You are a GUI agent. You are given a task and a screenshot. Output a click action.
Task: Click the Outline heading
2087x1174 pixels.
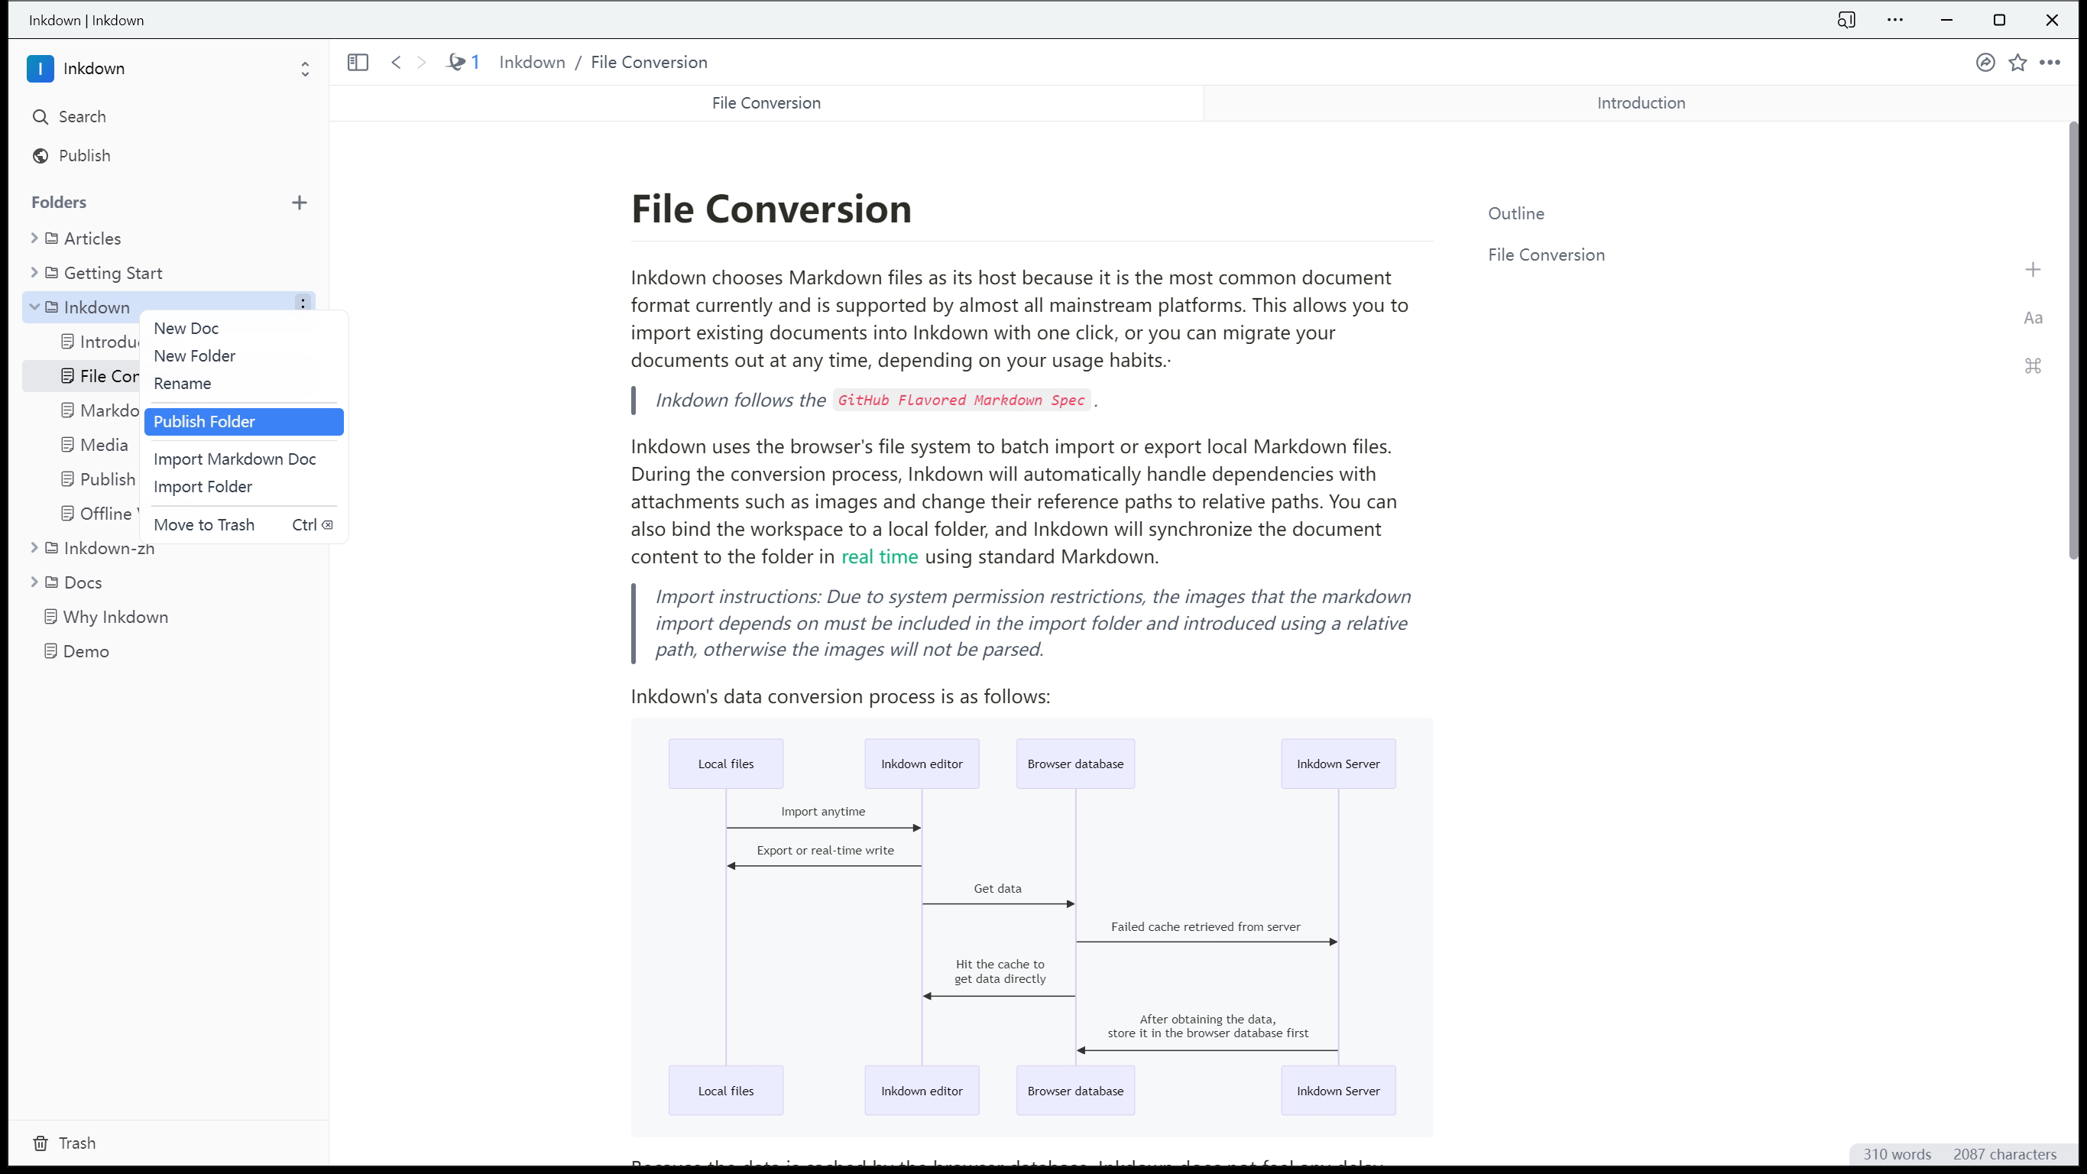coord(1516,214)
